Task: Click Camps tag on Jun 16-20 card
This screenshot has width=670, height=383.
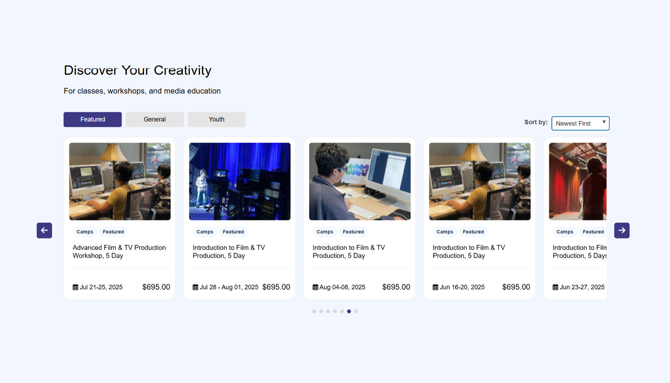Action: coord(445,232)
